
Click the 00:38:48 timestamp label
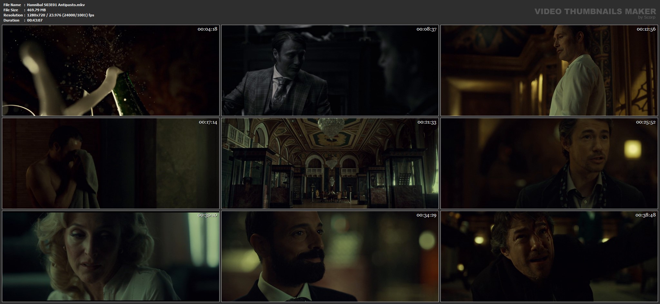coord(645,215)
